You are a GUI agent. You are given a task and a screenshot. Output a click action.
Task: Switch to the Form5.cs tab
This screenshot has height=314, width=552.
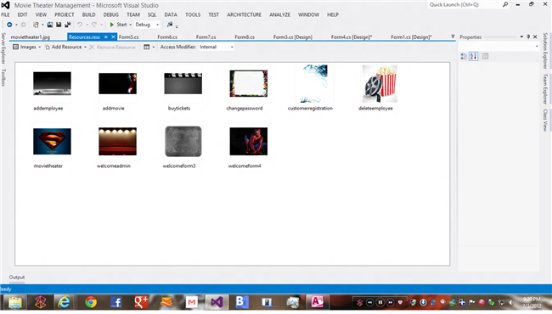pyautogui.click(x=128, y=37)
